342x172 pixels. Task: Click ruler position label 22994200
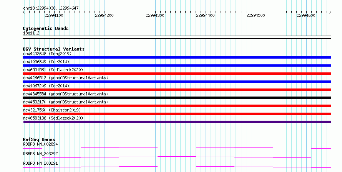tap(104, 15)
